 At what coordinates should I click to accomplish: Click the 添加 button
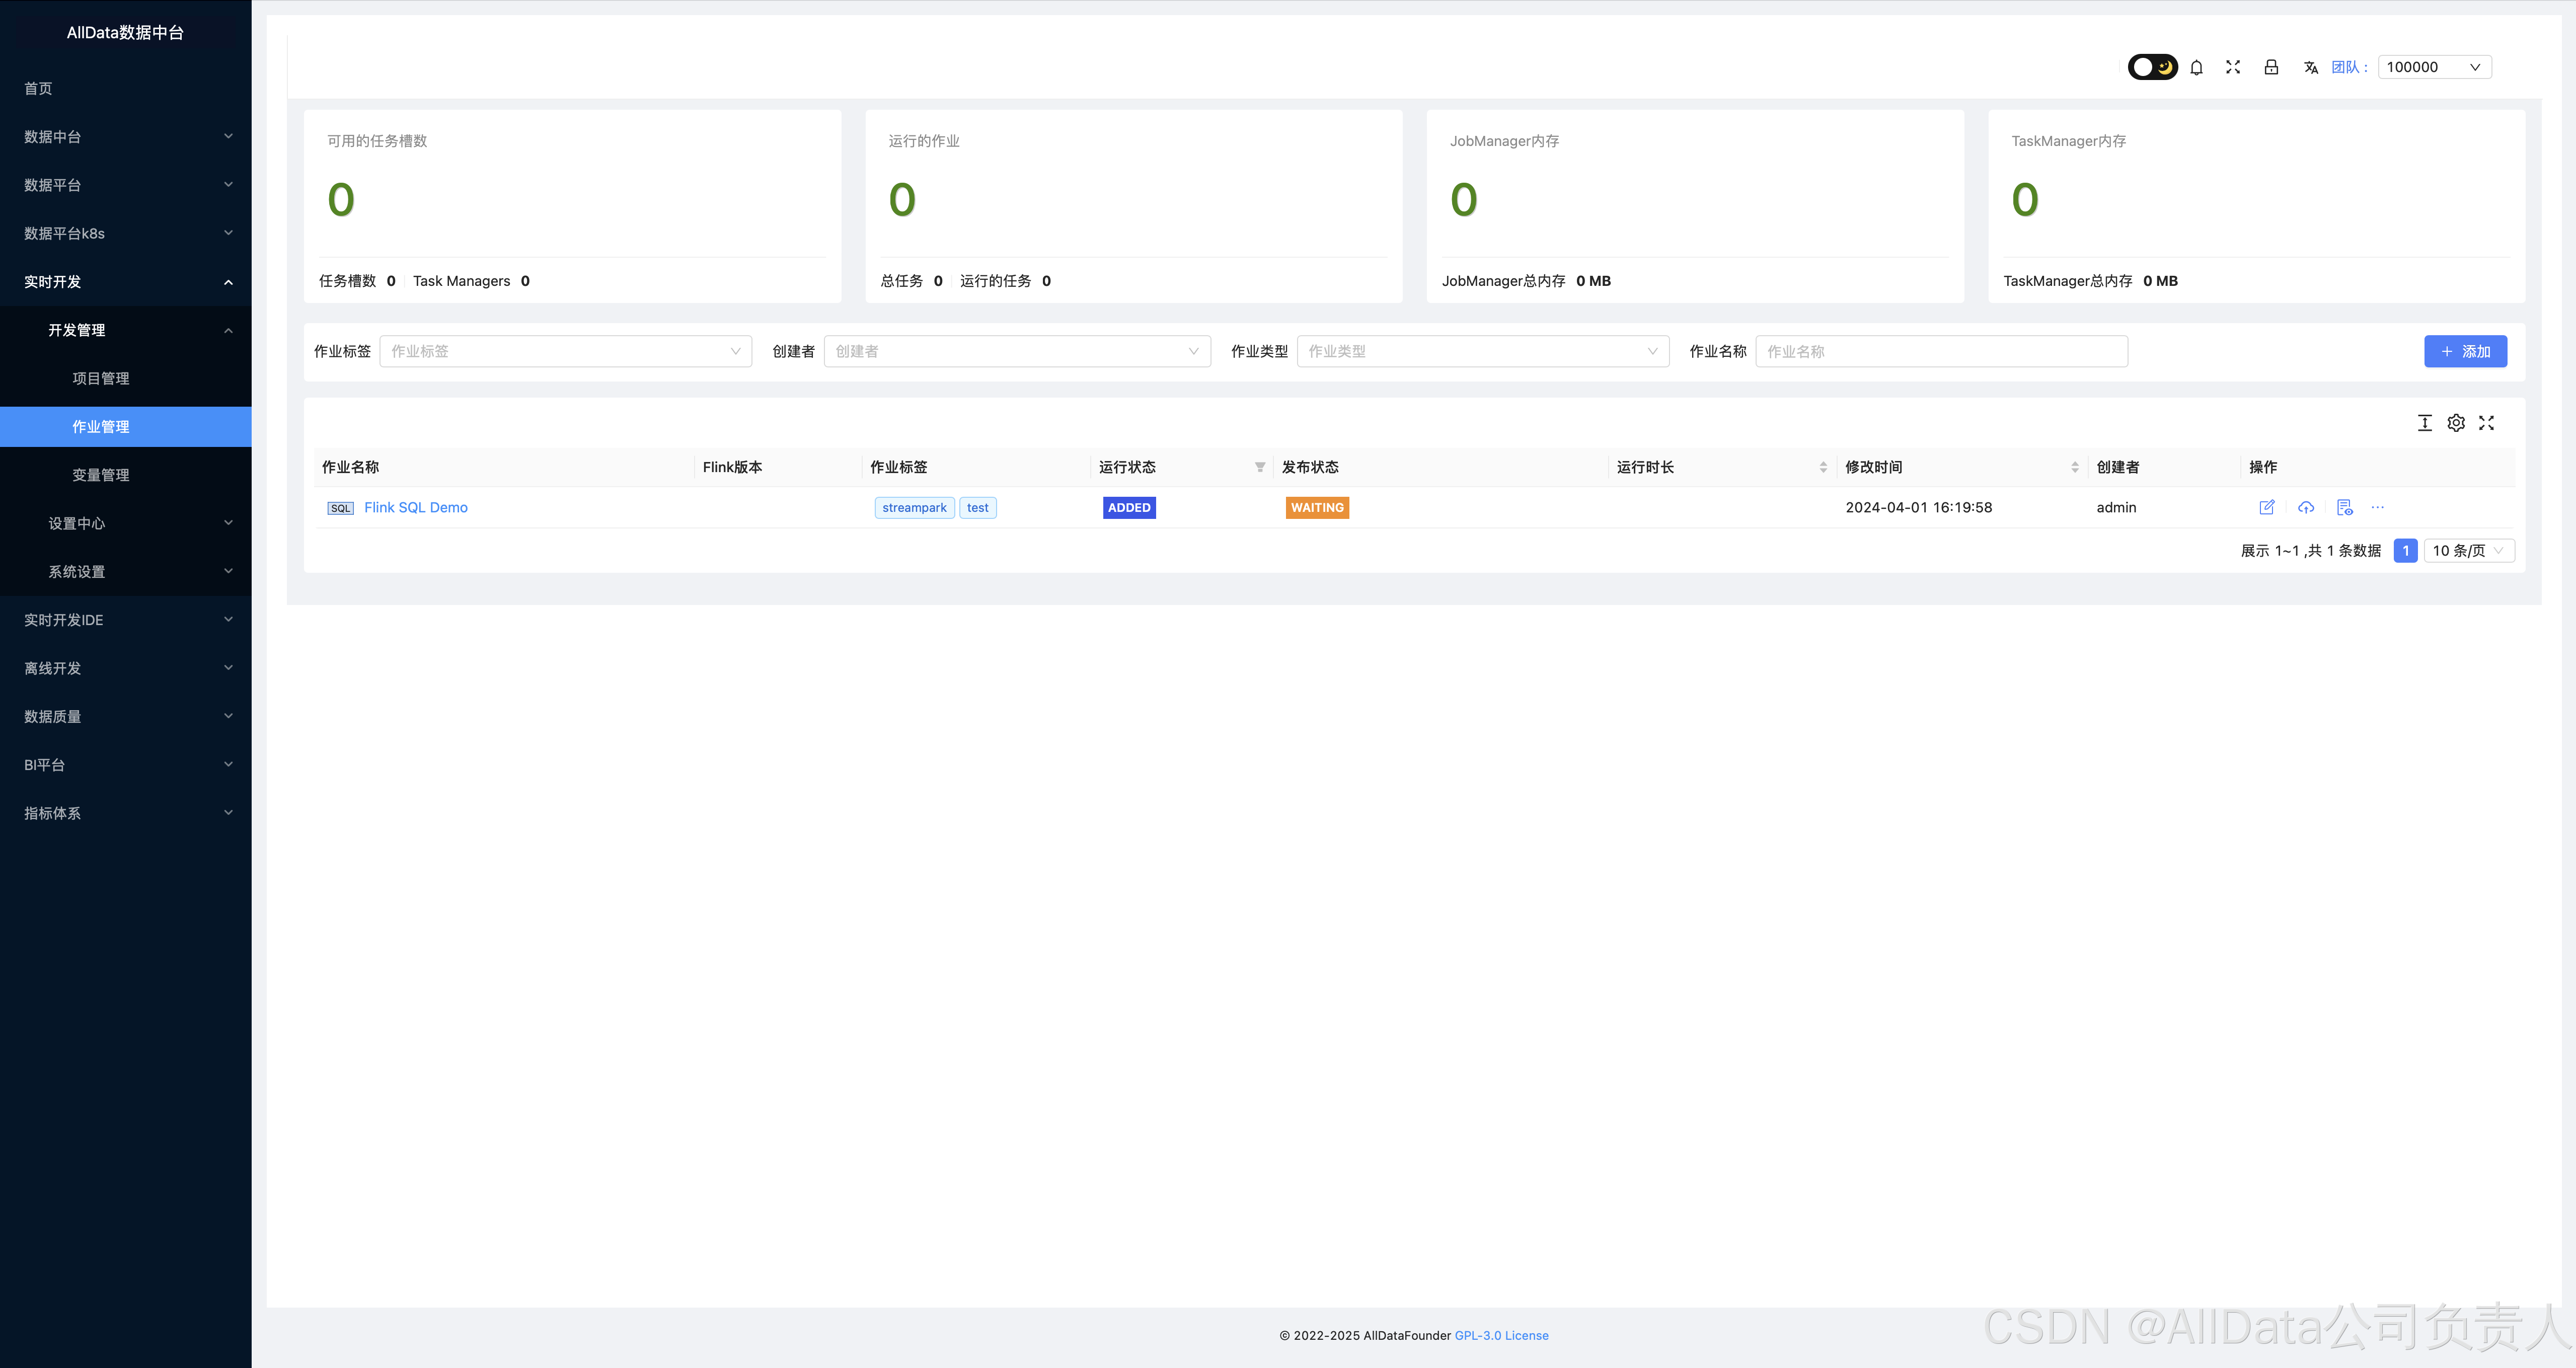[x=2465, y=351]
